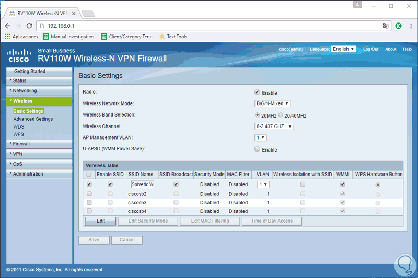
Task: Open Aplicaciones apps grid icon
Action: [x=7, y=37]
